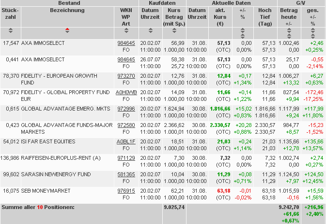Open WKN 971129 link for Raiffeisen-Europlus-Rent

(126, 158)
